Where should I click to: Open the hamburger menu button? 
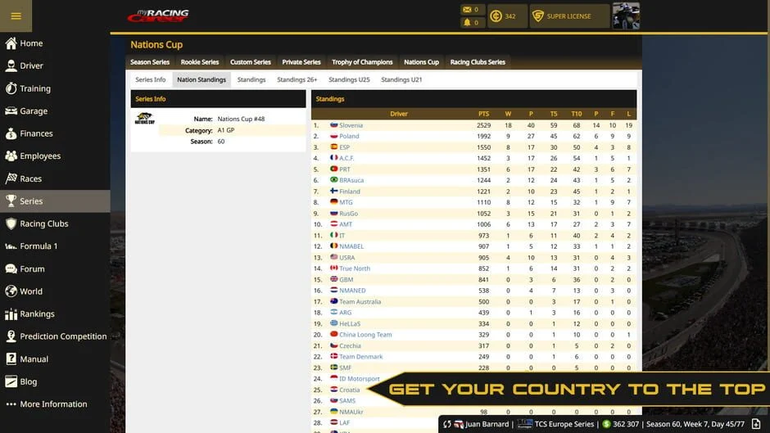coord(16,16)
